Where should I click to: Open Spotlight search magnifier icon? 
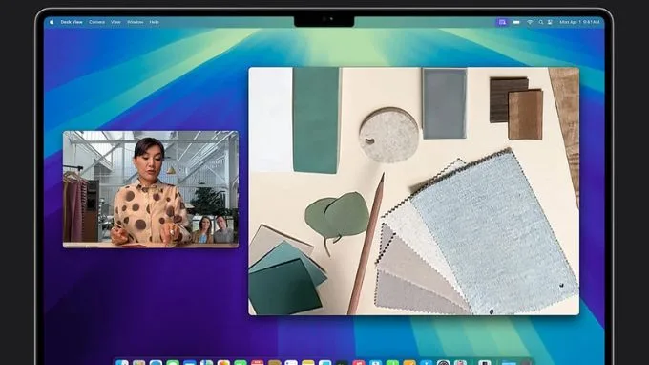click(x=540, y=22)
